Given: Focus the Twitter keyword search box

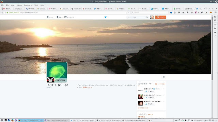Looking at the screenshot, I should coord(137,17).
